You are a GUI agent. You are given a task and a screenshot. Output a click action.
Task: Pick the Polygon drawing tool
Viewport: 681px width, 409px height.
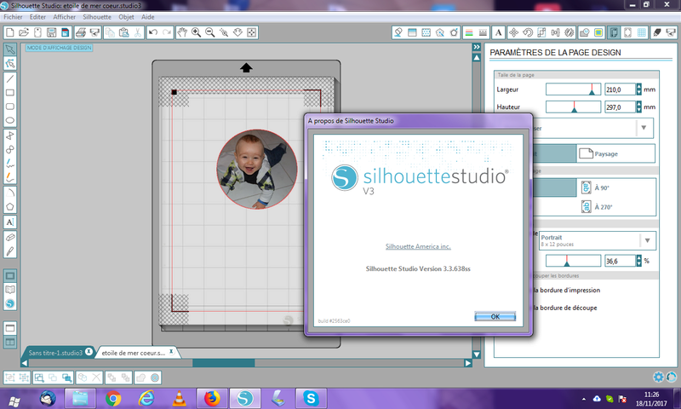pos(10,207)
